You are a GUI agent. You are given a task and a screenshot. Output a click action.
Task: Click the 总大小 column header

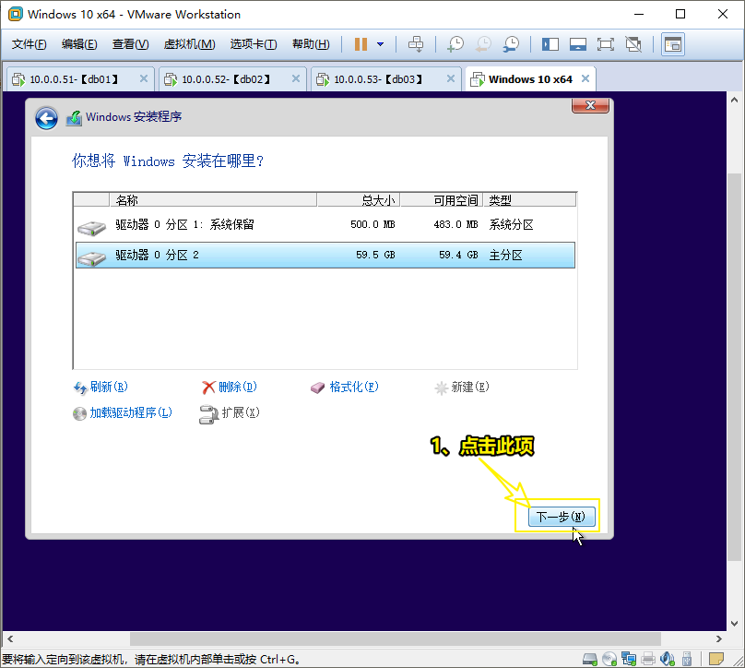point(359,200)
